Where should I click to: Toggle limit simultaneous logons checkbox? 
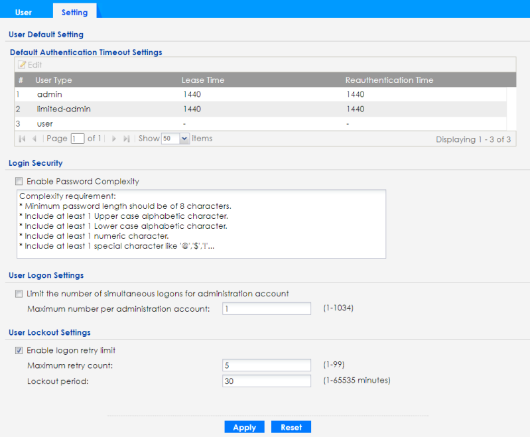click(19, 294)
